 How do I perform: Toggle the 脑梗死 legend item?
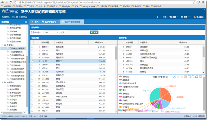click(x=123, y=100)
